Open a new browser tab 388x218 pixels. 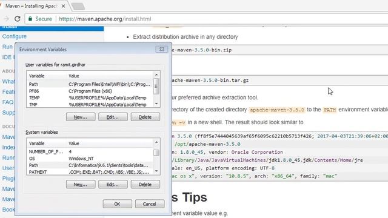click(78, 6)
